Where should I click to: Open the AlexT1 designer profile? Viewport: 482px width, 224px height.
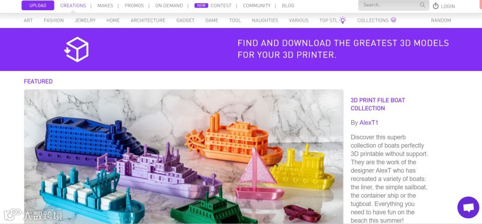(x=369, y=123)
